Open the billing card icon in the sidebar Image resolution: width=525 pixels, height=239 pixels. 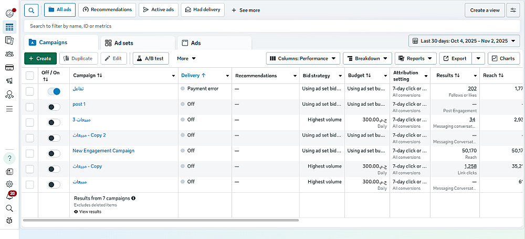9,67
